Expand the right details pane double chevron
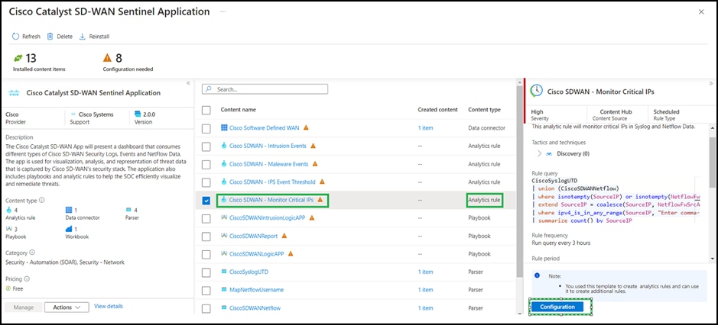The width and height of the screenshot is (718, 325). point(711,83)
